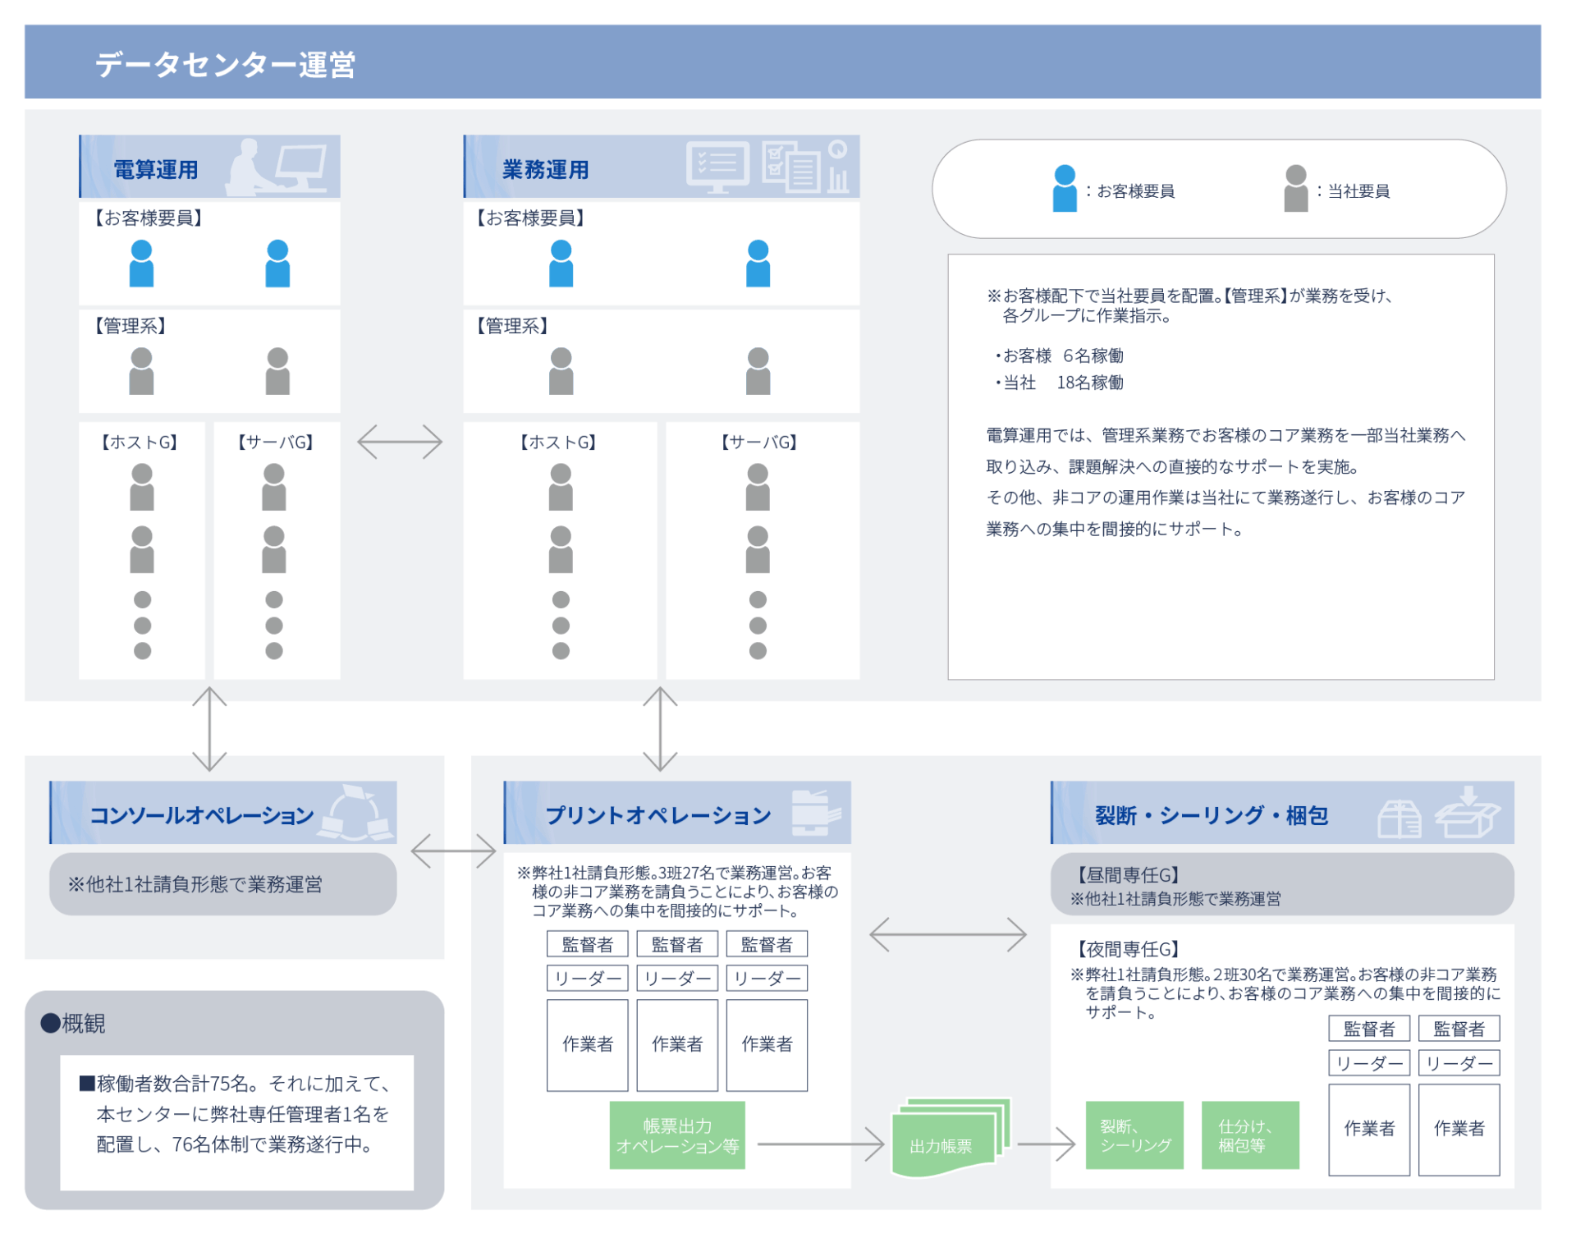Click 【管理系】 label under 業務運用
This screenshot has height=1238, width=1576.
coord(513,326)
